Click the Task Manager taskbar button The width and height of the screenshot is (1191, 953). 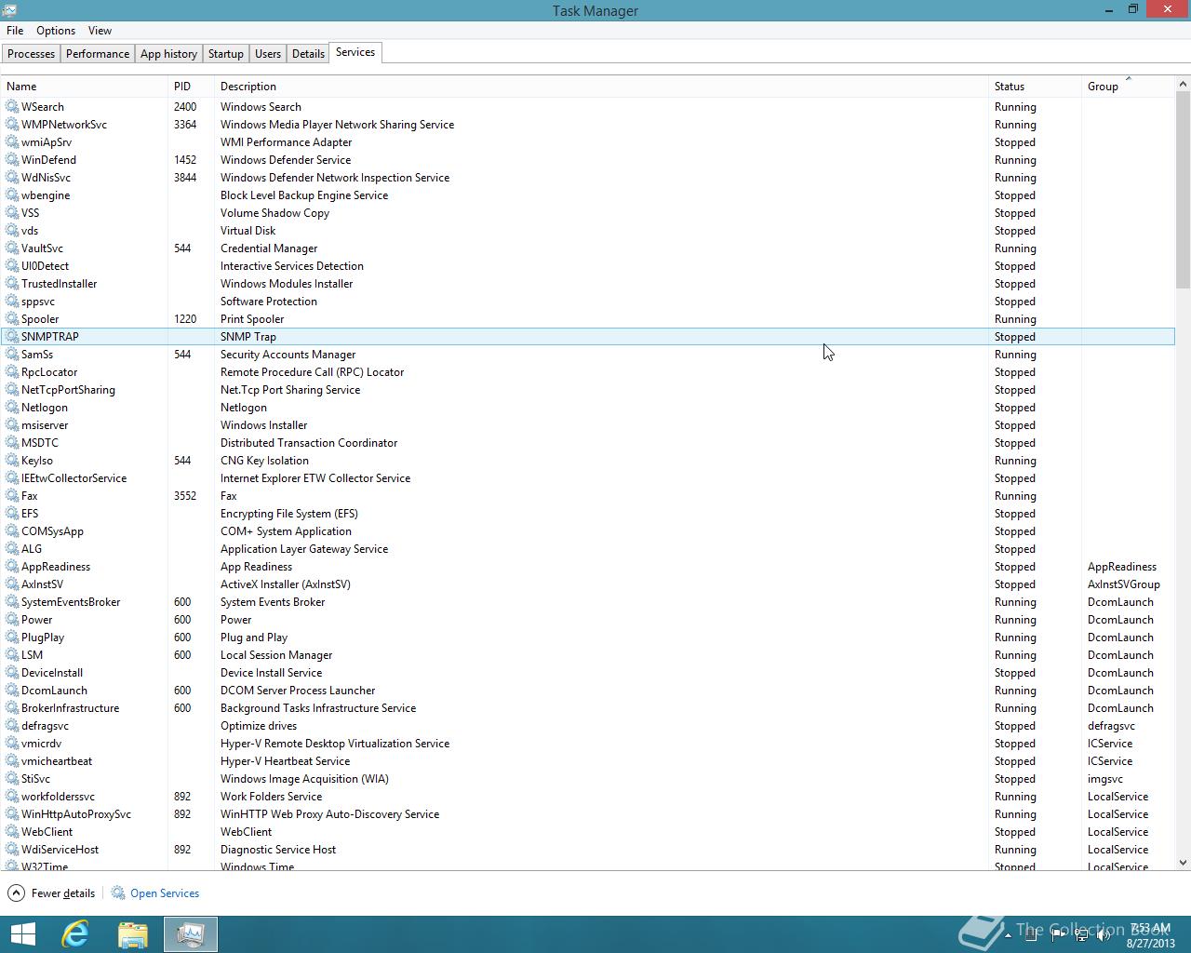coord(191,934)
